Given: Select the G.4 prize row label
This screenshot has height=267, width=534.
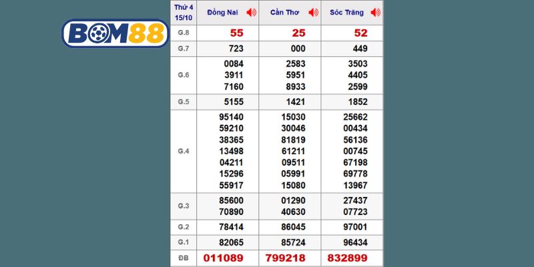Looking at the screenshot, I should (x=184, y=152).
